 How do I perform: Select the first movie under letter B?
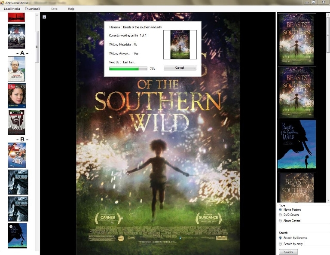17,155
